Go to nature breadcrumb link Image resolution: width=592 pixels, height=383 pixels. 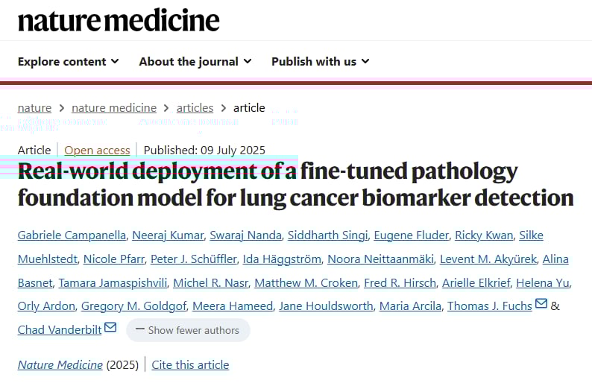34,107
